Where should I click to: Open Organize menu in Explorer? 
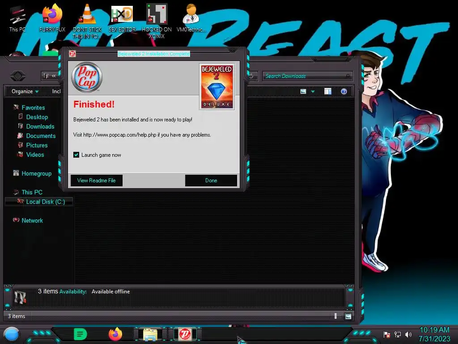click(25, 91)
